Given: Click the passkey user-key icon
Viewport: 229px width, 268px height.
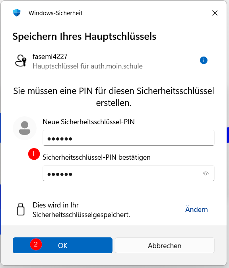Looking at the screenshot, I should [21, 61].
